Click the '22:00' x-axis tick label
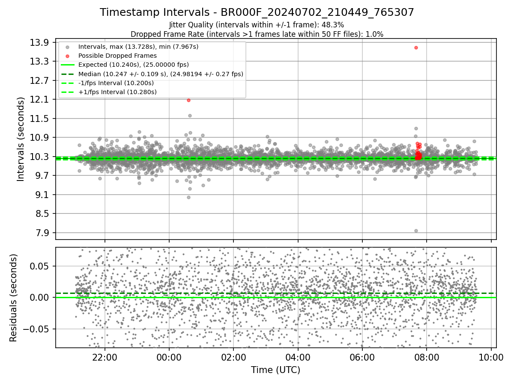 tap(105, 357)
